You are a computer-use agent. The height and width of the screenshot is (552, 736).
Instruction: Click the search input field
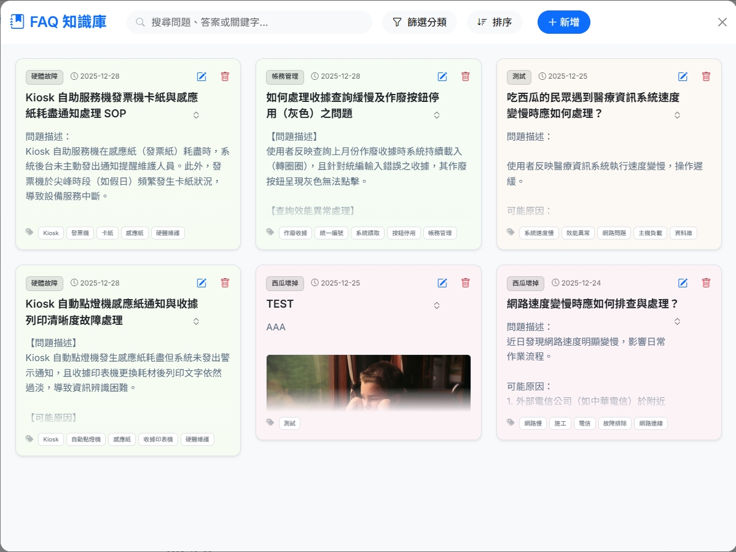249,21
